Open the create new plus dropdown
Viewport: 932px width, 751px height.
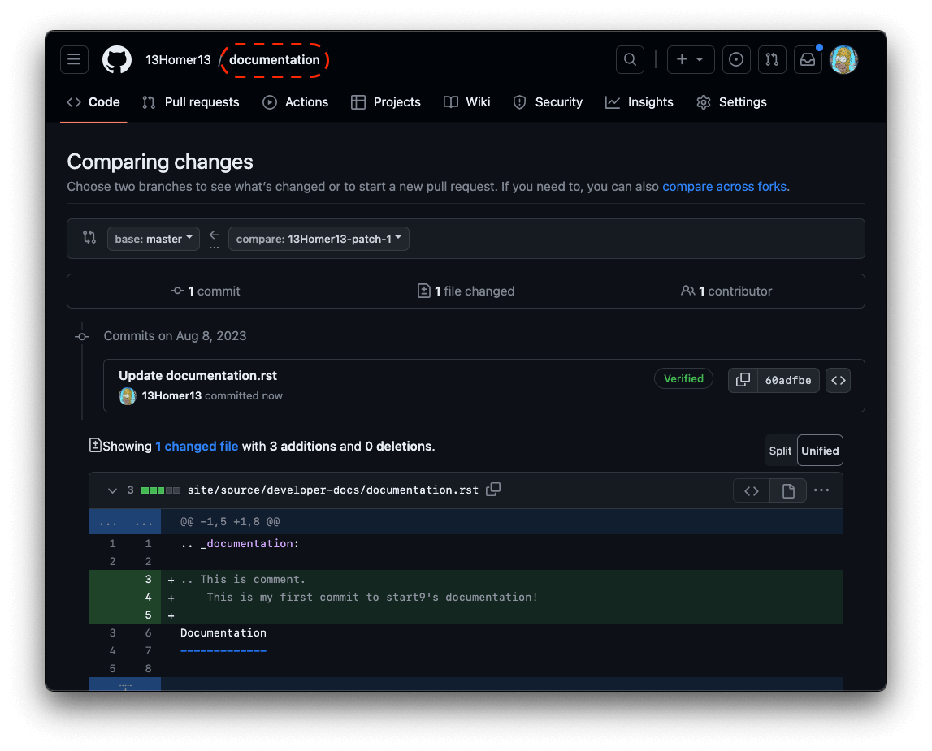pyautogui.click(x=690, y=59)
